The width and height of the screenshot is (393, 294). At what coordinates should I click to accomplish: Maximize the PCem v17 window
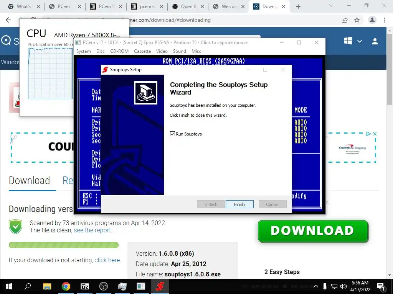299,42
